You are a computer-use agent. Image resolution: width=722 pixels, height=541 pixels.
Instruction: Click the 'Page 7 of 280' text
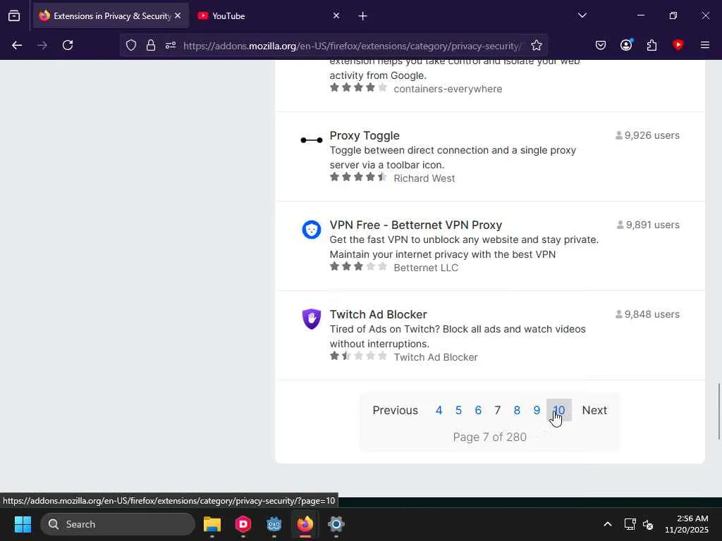pos(489,437)
